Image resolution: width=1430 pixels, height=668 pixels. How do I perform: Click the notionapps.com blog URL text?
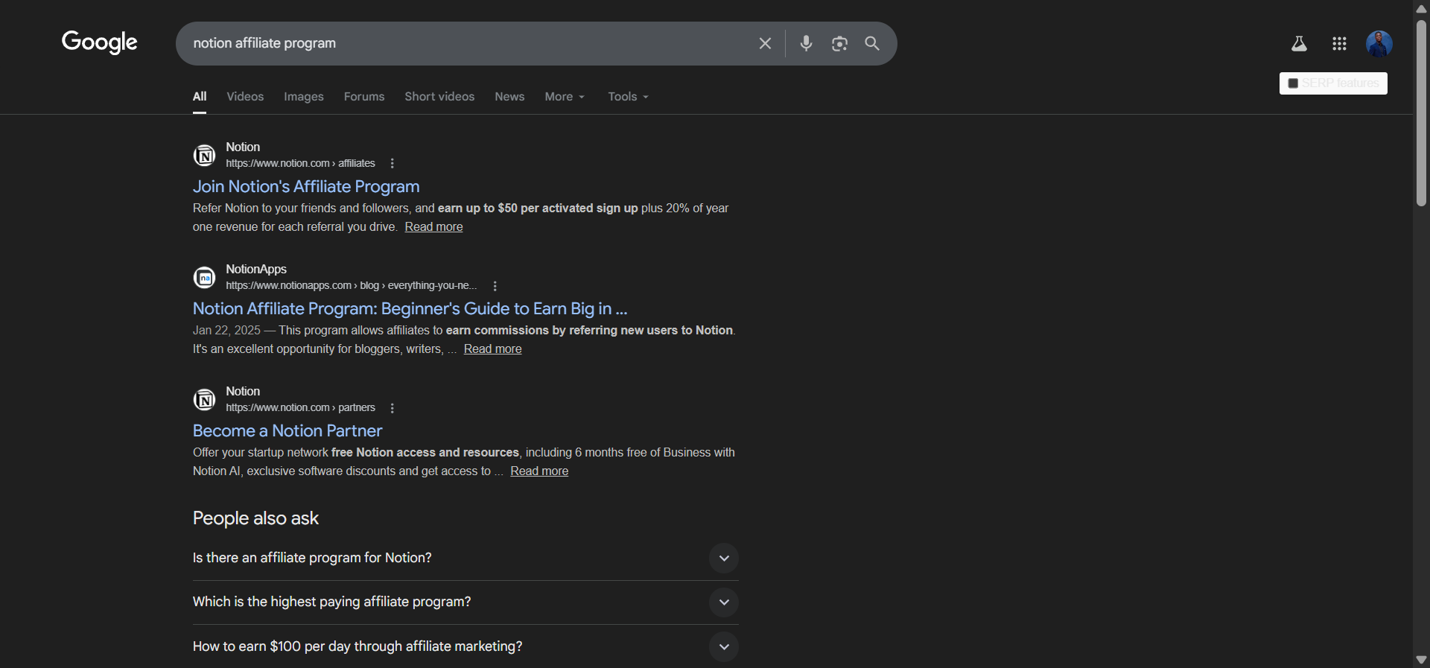(x=351, y=285)
